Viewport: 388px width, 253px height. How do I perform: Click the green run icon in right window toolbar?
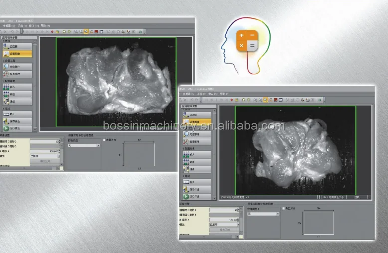point(319,100)
